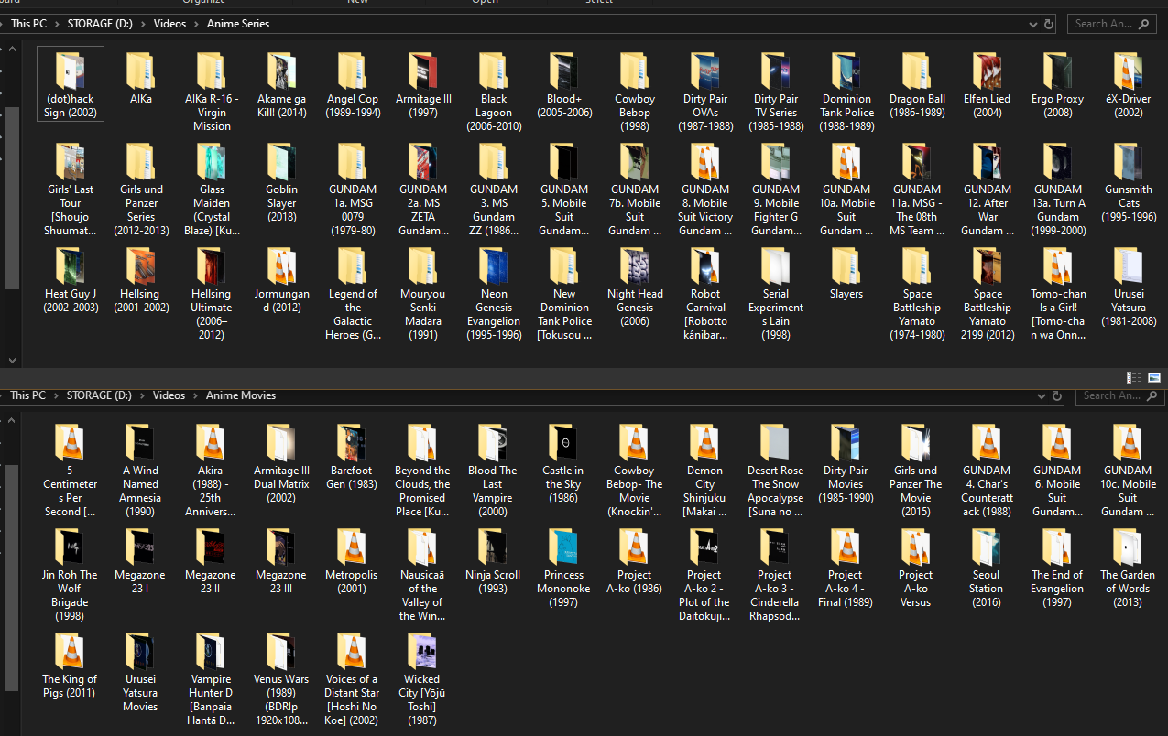Select The Garden of Words (2013) folder
The width and height of the screenshot is (1168, 736).
tap(1128, 567)
